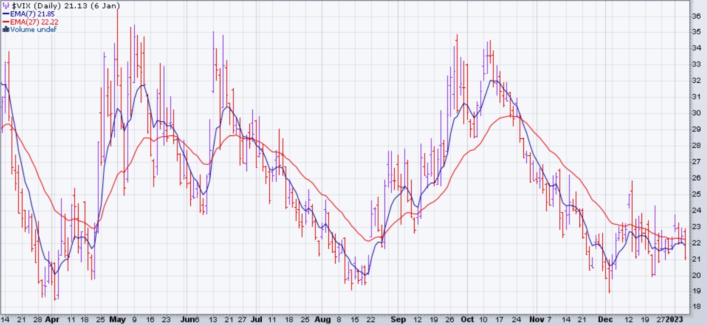Click the blue EMA(7) line swatch
The height and width of the screenshot is (325, 707).
click(6, 14)
